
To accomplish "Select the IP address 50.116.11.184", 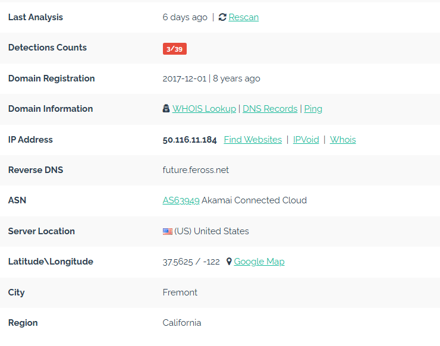I will (x=190, y=140).
